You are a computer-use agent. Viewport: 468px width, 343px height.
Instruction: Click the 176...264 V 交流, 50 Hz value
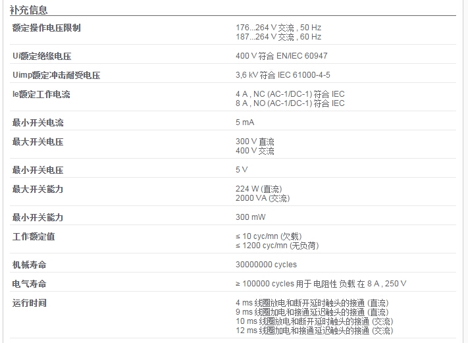coord(278,28)
